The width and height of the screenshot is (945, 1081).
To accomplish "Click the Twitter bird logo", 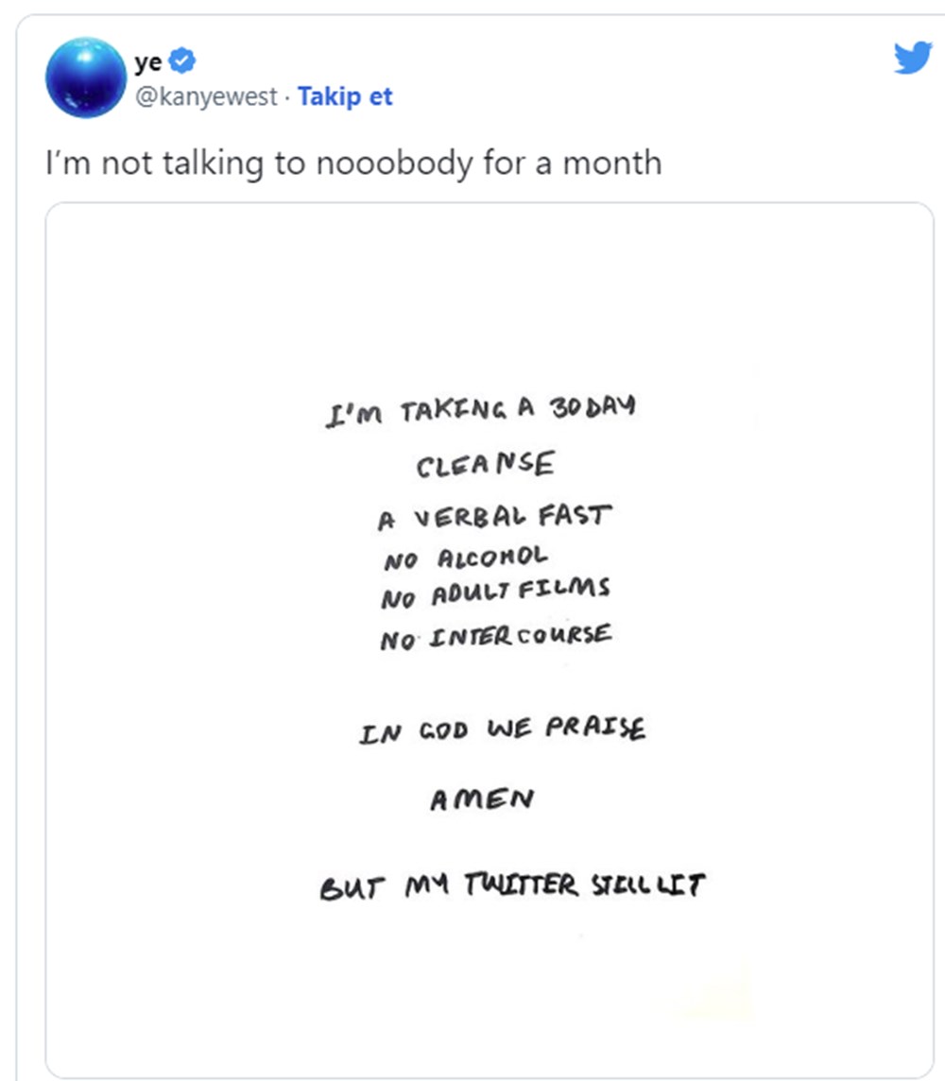I will pyautogui.click(x=912, y=59).
